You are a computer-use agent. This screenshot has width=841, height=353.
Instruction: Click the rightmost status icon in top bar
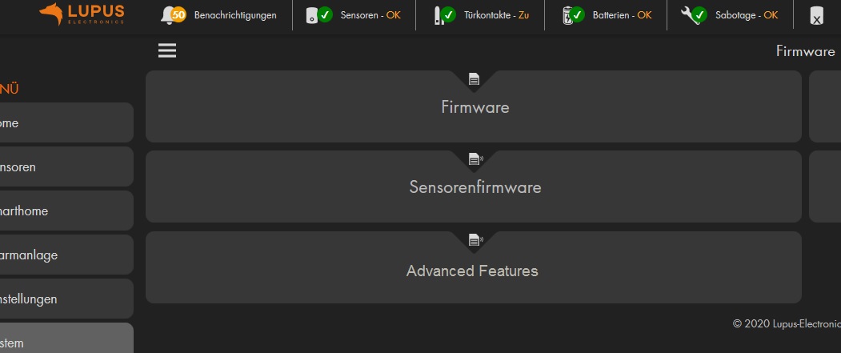click(815, 15)
